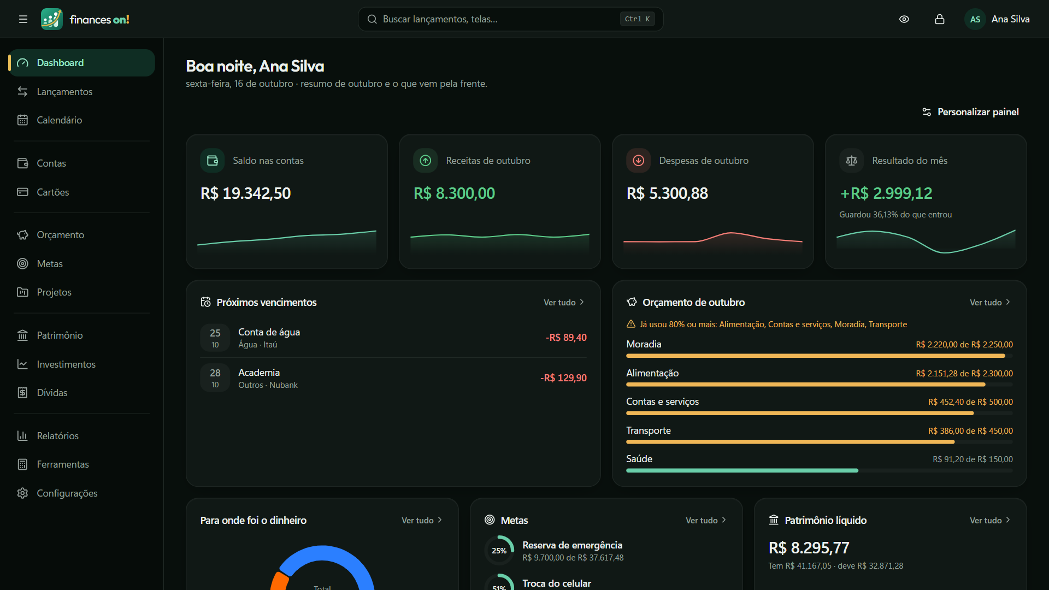Collapse sidebar with the hamburger menu icon
1049x590 pixels.
23,19
